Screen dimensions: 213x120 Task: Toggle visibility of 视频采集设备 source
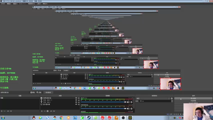click(x=76, y=98)
